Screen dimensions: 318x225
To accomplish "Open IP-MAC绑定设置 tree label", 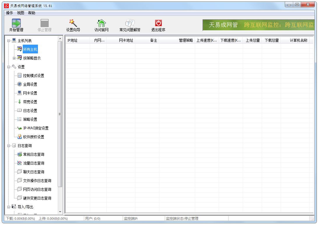I will pyautogui.click(x=36, y=128).
